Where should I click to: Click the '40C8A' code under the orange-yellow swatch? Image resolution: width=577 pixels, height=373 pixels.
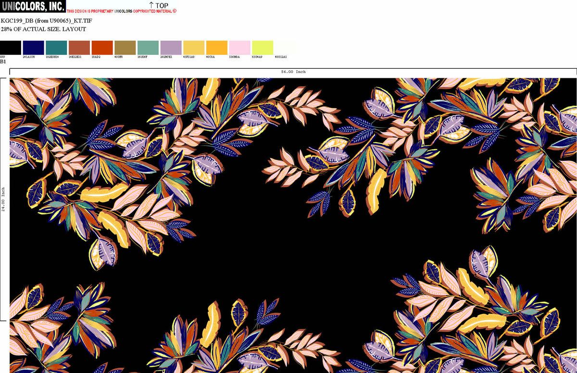coord(211,57)
